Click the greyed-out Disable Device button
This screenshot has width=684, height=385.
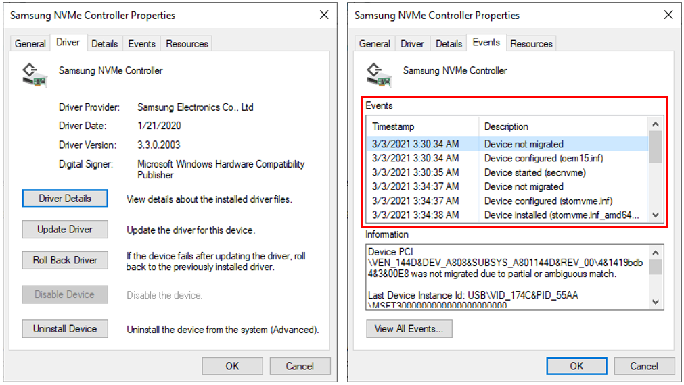[x=65, y=295]
